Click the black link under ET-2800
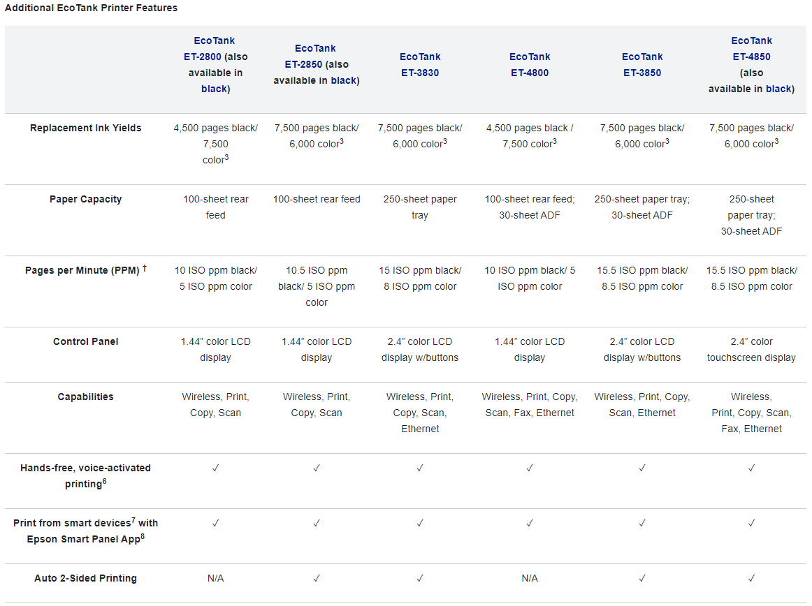The width and height of the screenshot is (812, 606). tap(215, 89)
